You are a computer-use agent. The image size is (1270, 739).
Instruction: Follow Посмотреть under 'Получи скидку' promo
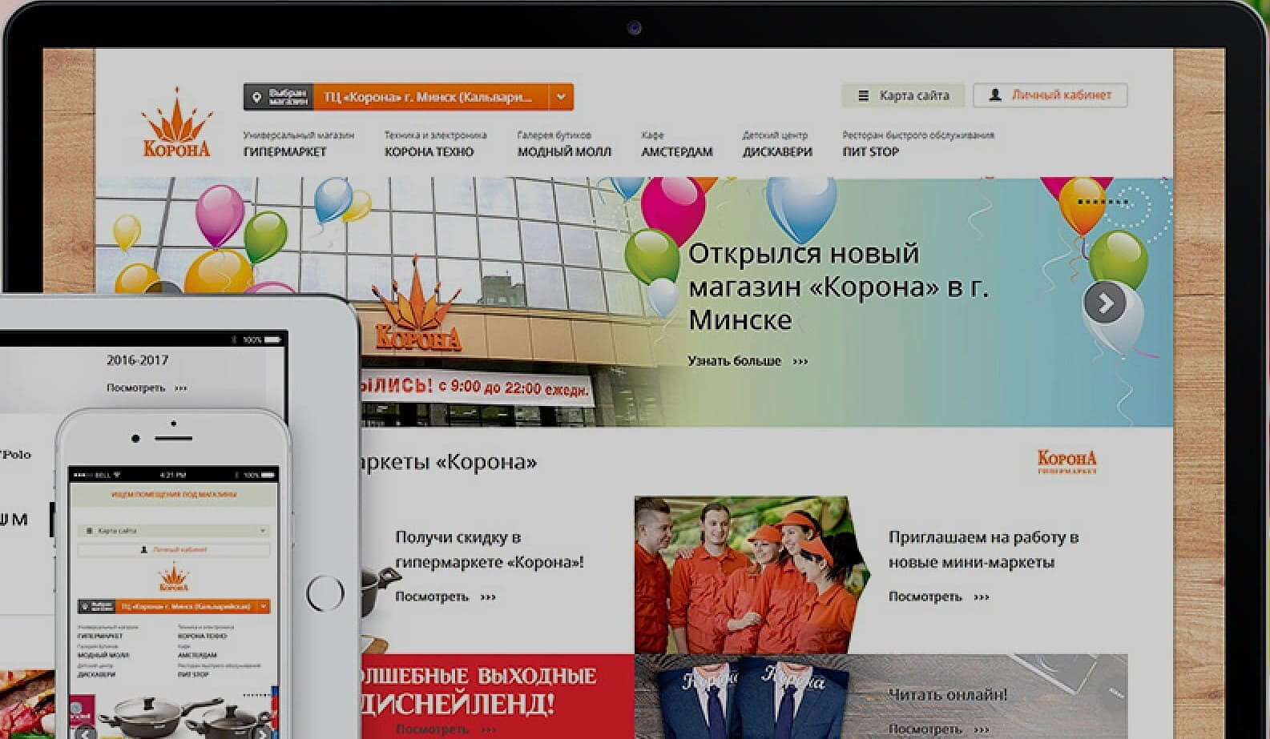pos(446,596)
